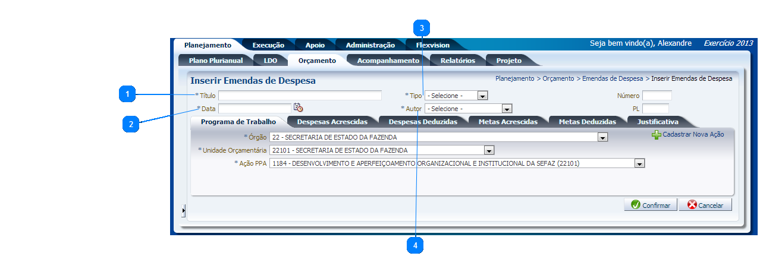Expand the Ação PPA dropdown

tap(639, 163)
